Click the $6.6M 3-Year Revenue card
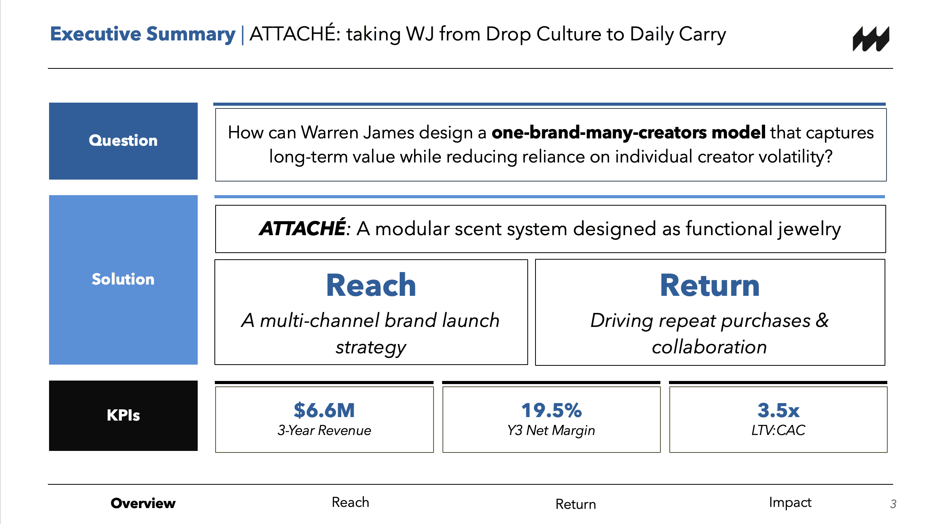934x524 pixels. [324, 419]
